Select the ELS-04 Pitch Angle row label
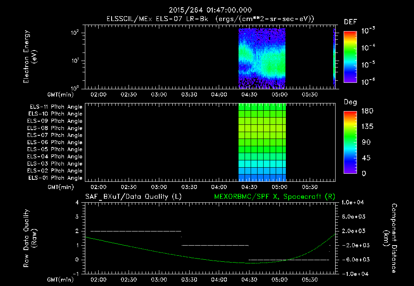The height and width of the screenshot is (286, 414). 55,156
